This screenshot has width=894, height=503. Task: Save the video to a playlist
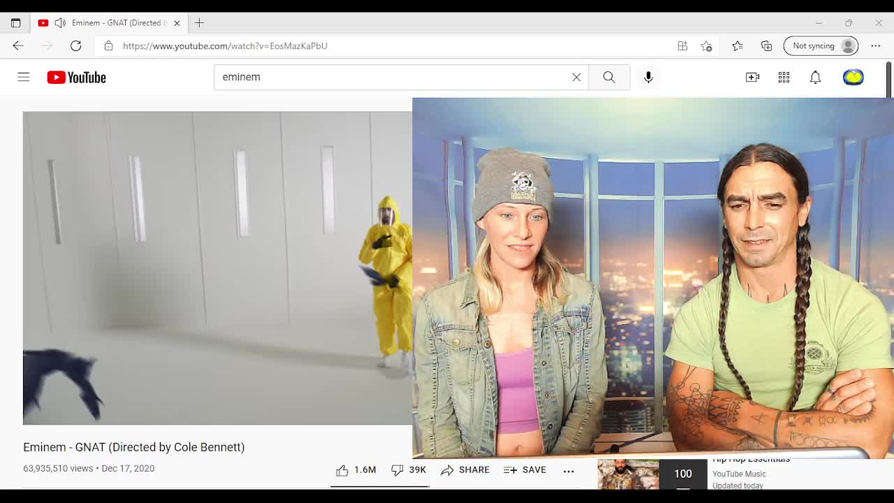click(525, 470)
